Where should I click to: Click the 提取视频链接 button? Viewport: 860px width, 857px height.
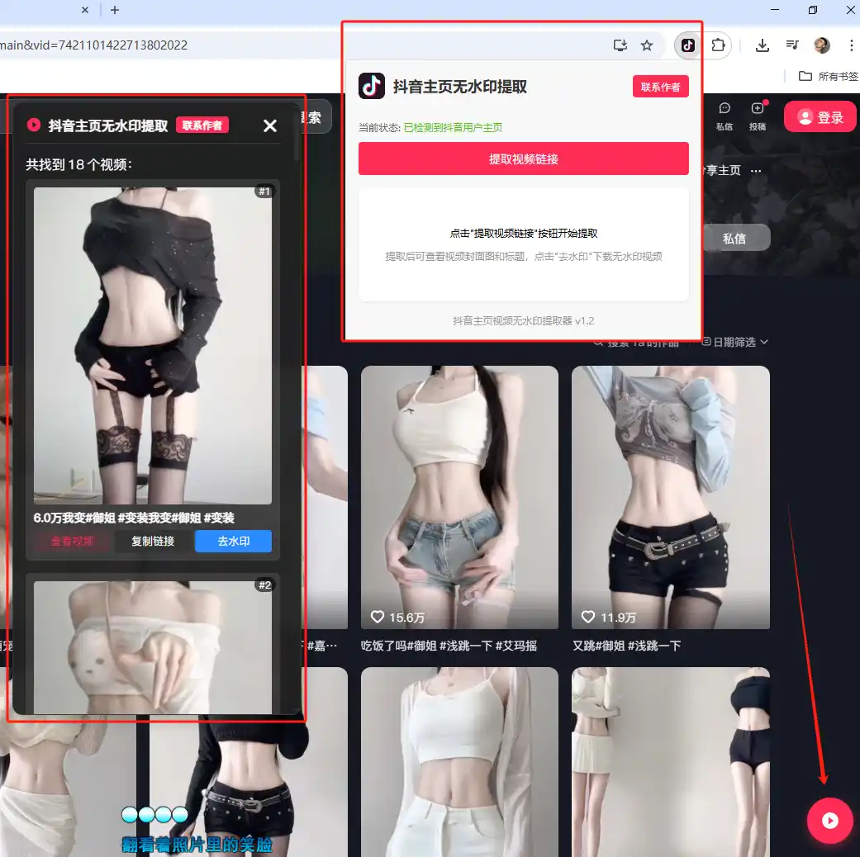coord(523,159)
